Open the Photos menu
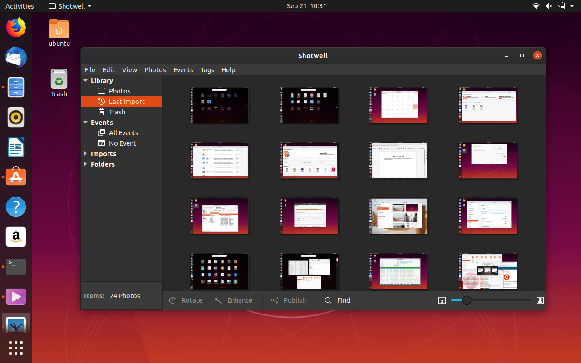 [x=155, y=69]
